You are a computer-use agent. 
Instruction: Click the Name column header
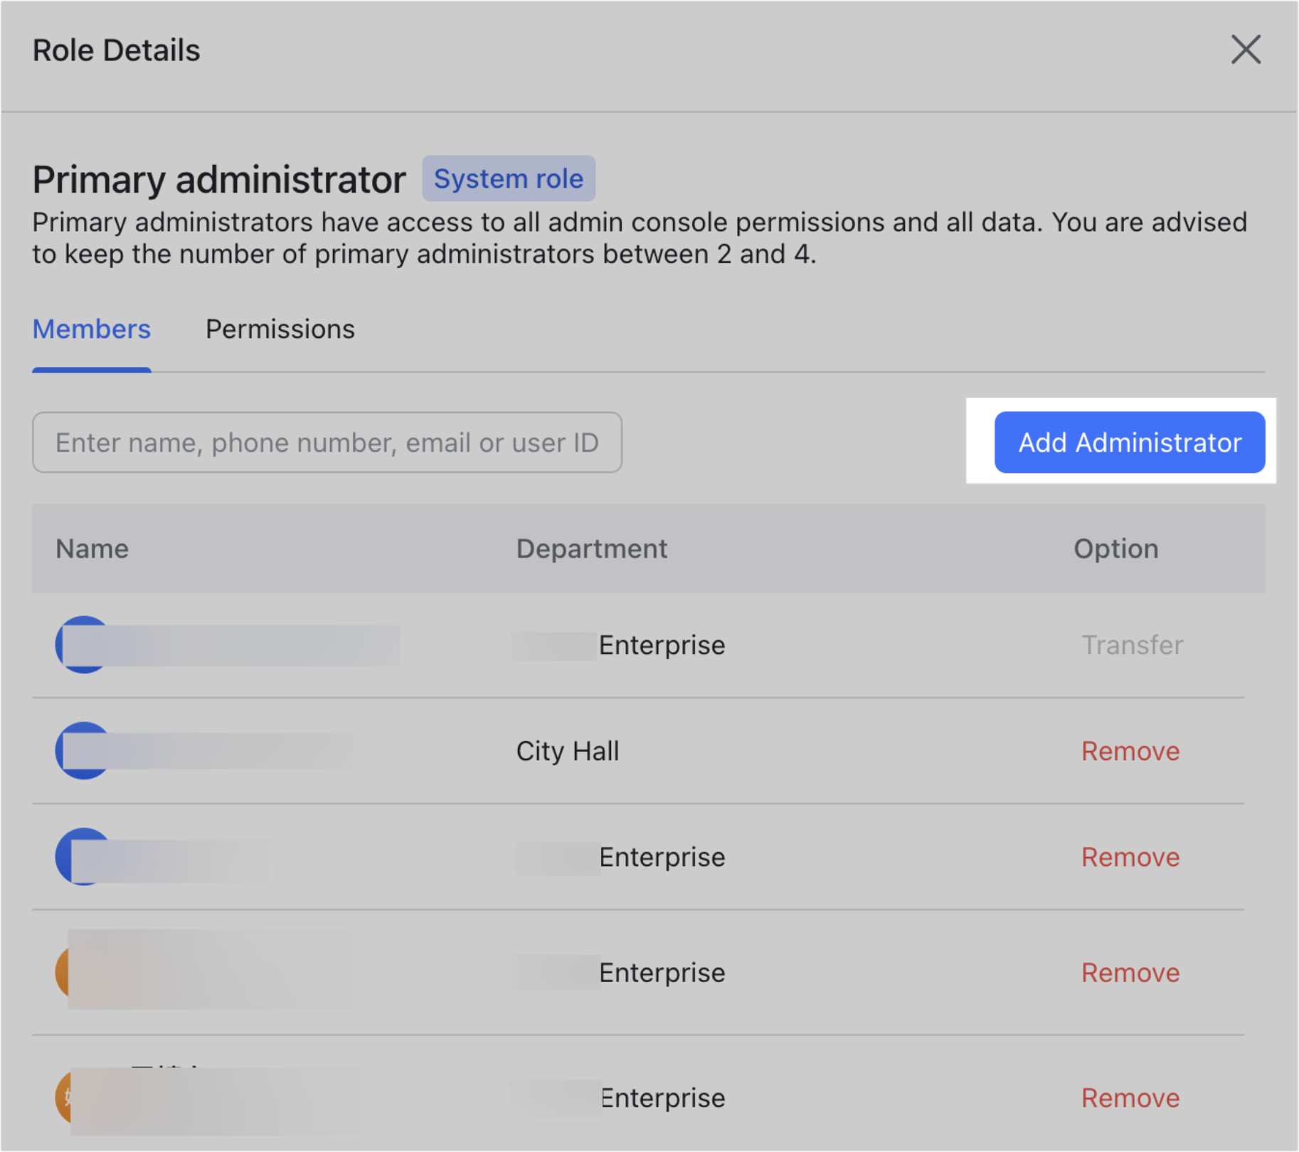pos(92,548)
